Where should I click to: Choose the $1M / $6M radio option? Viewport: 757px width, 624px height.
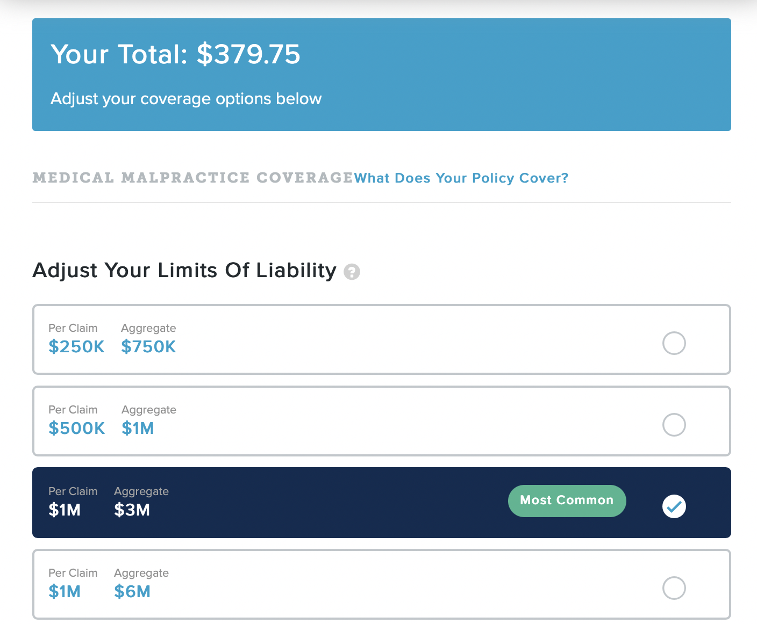pos(674,588)
